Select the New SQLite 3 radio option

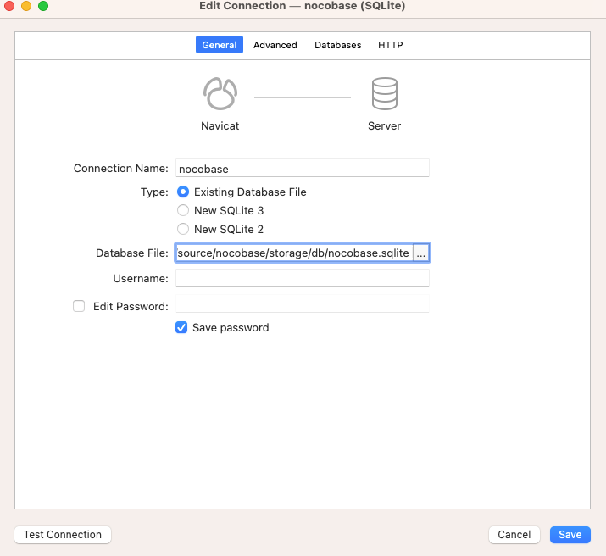pyautogui.click(x=183, y=211)
